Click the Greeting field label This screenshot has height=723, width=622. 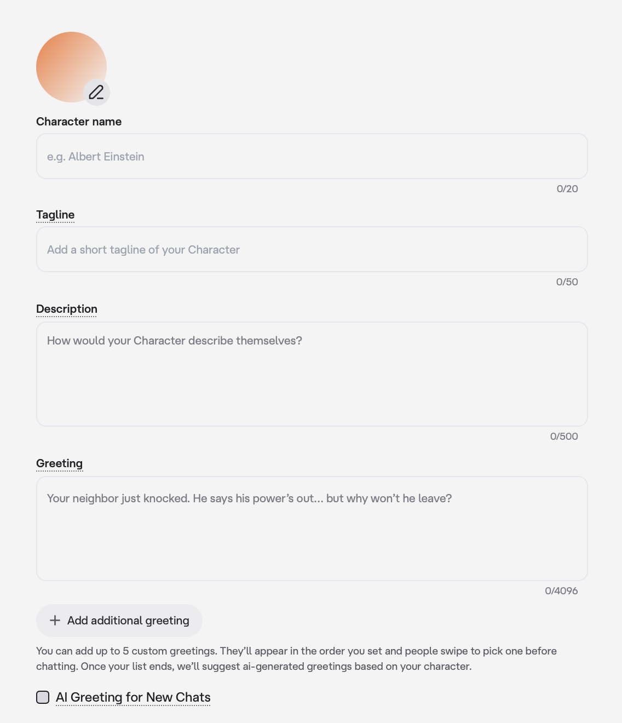[x=59, y=463]
